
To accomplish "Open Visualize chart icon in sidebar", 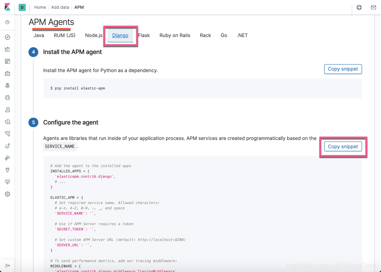I will [x=8, y=49].
